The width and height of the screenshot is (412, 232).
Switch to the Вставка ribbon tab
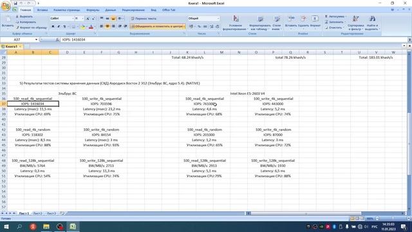coord(42,10)
